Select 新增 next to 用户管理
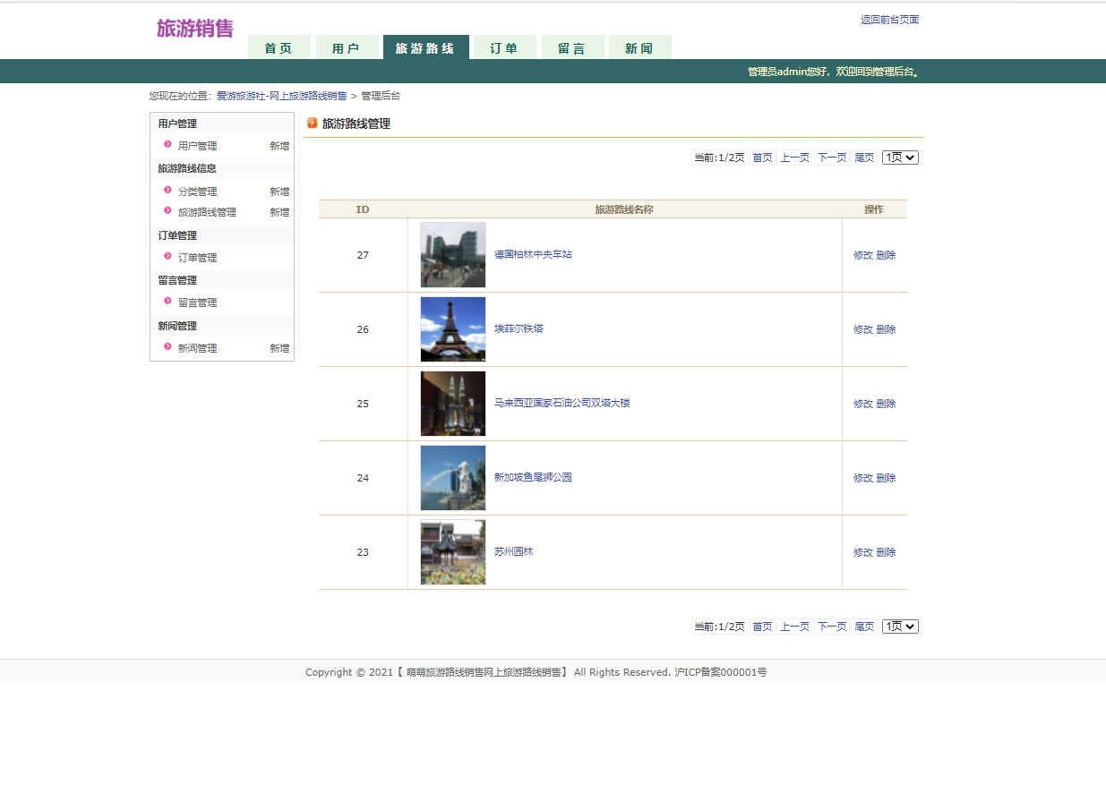The image size is (1106, 810). (x=279, y=145)
